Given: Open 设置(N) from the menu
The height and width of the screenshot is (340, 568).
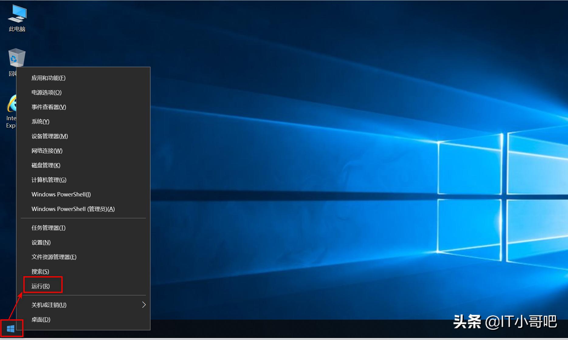Looking at the screenshot, I should [x=83, y=243].
